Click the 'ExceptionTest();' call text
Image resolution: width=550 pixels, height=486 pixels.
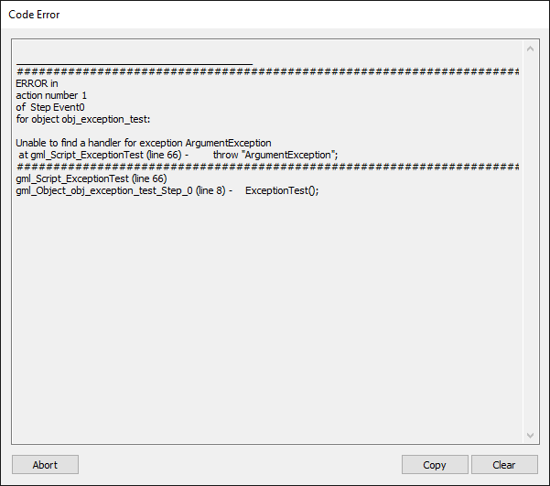282,191
